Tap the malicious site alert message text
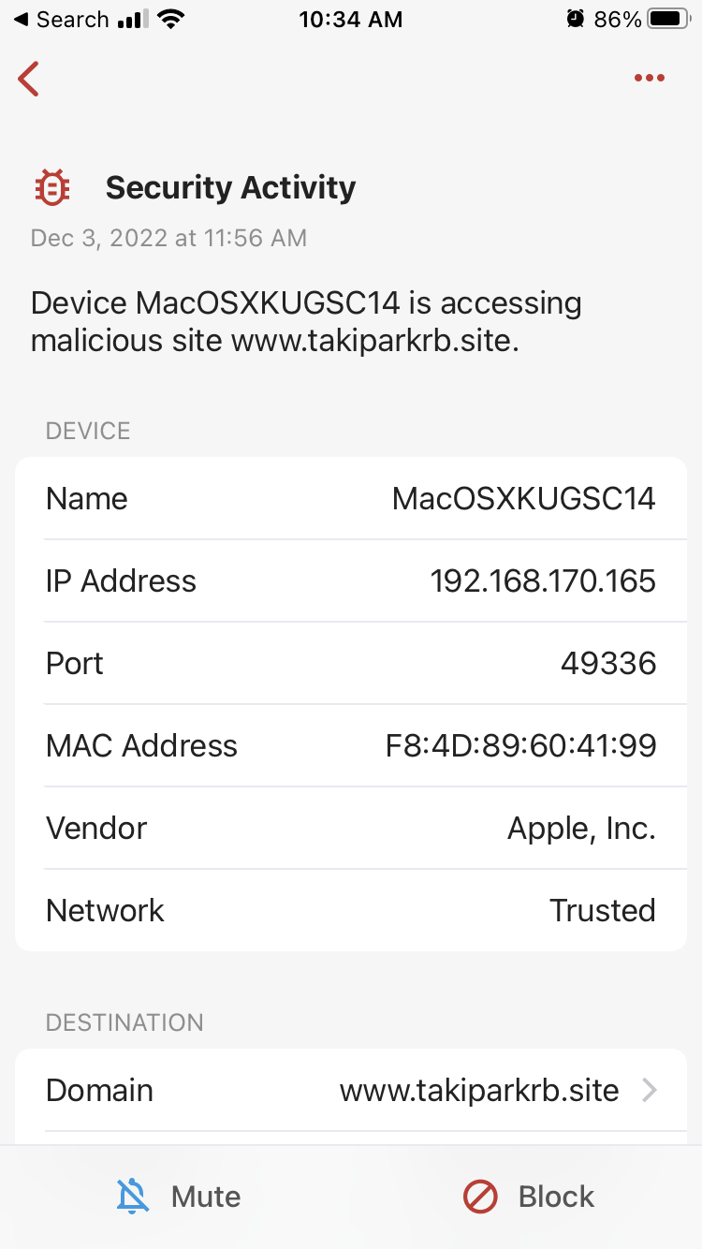702x1249 pixels. [x=306, y=322]
